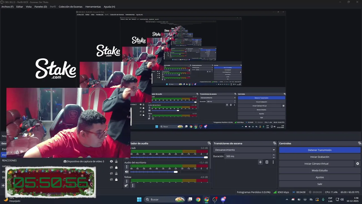The height and width of the screenshot is (204, 362).
Task: Open Audio del escritorio three-dot options
Action: [127, 167]
